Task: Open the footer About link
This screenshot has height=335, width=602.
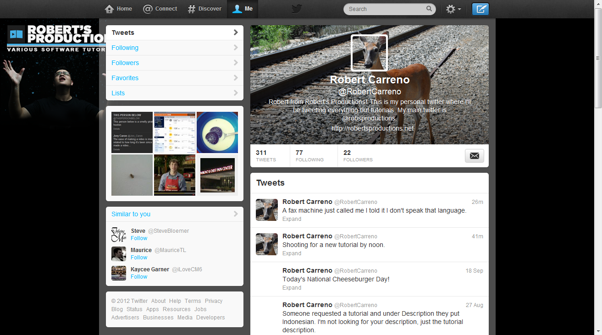Action: pos(158,301)
